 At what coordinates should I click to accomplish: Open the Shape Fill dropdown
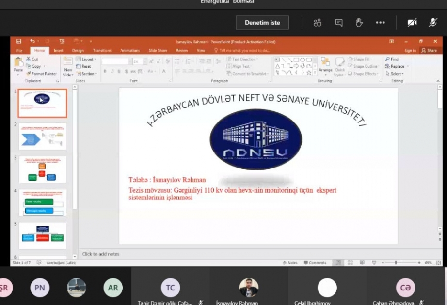click(x=359, y=59)
